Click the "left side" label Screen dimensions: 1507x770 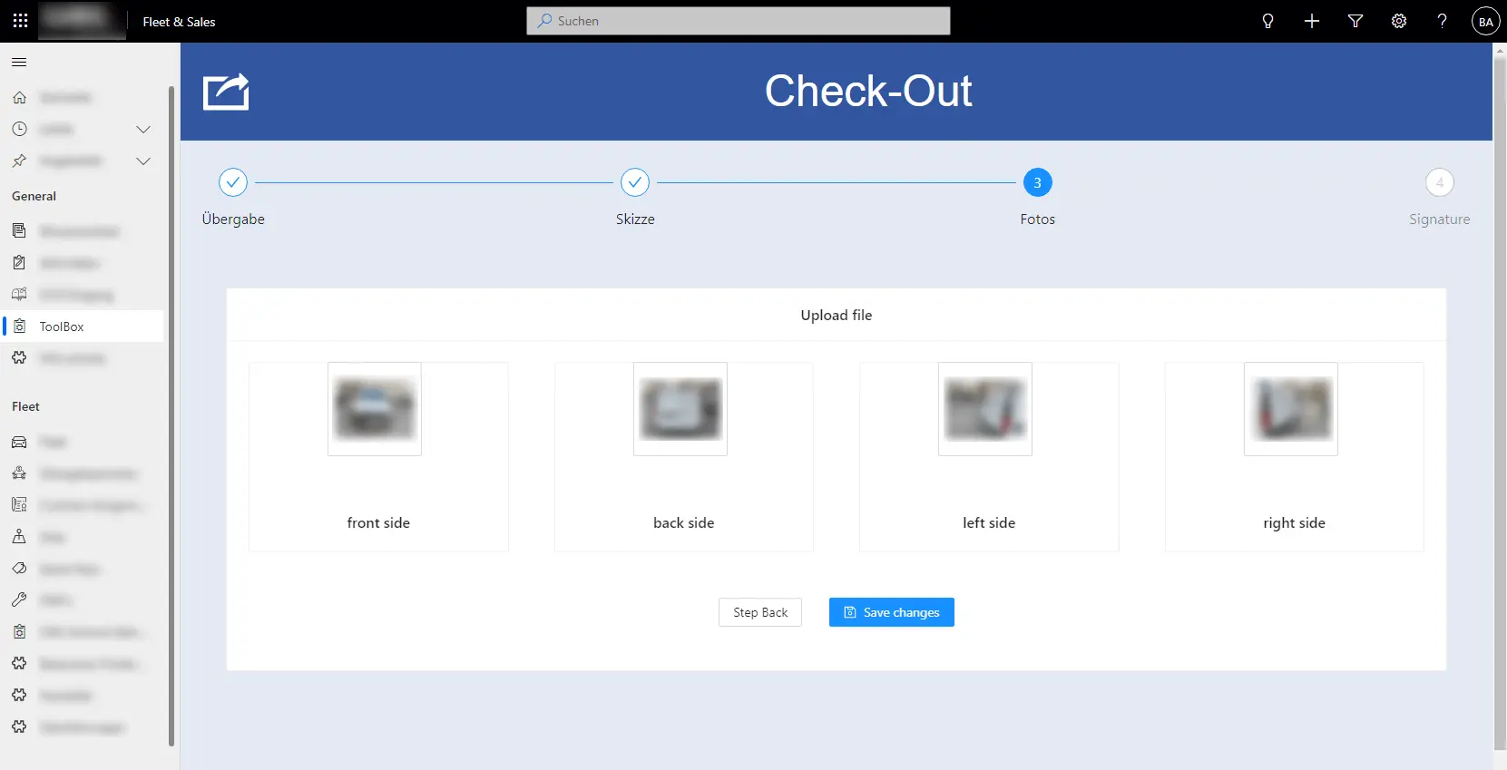coord(989,522)
